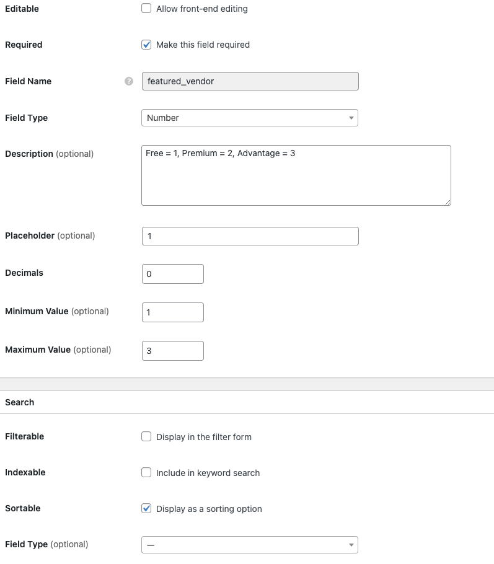Click the 'Display as a sorting option' label text

[x=209, y=509]
